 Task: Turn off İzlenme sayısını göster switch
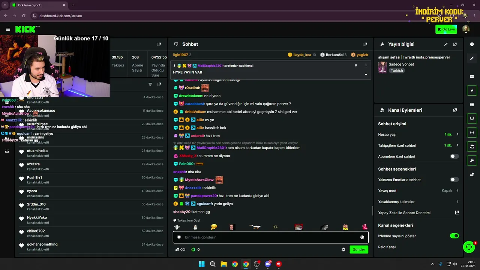(x=454, y=236)
